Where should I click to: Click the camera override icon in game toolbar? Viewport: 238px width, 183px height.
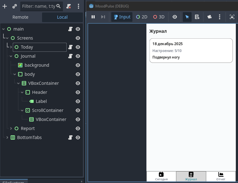210,17
